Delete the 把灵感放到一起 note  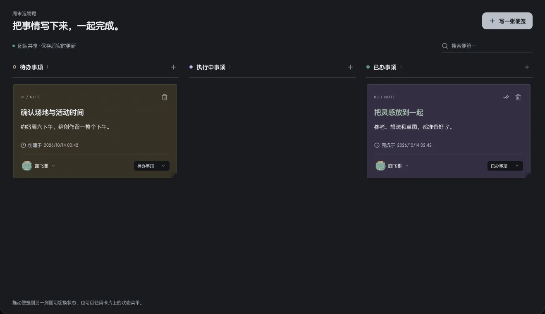tap(518, 97)
